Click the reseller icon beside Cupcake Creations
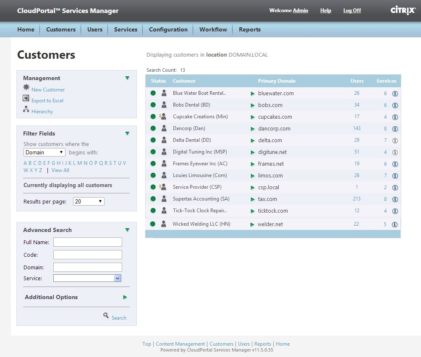This screenshot has height=357, width=421. (163, 117)
